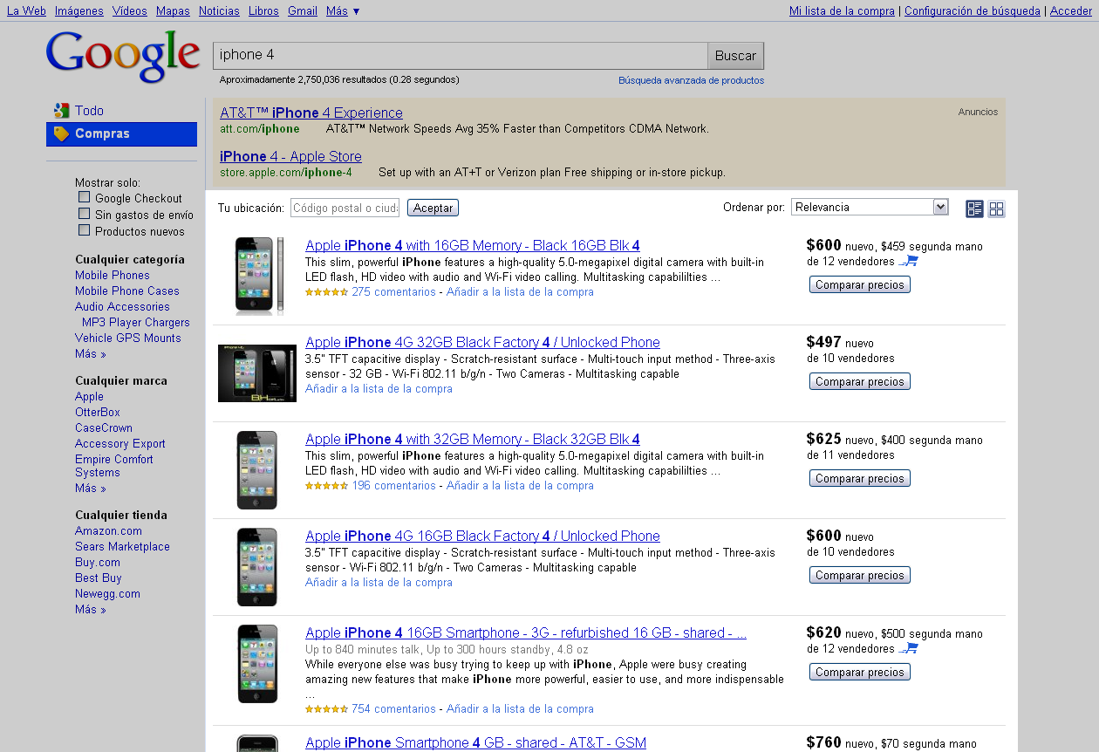Open La Web in top navigation

(26, 10)
